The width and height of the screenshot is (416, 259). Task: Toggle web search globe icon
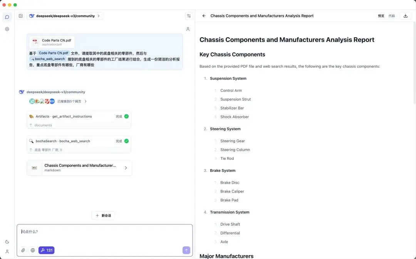pos(33,250)
